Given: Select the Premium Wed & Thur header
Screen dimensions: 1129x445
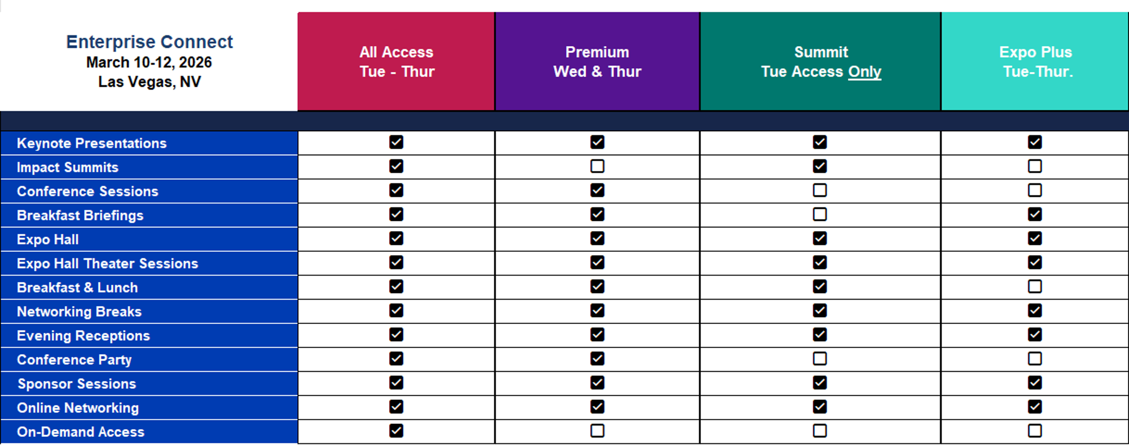Looking at the screenshot, I should tap(597, 61).
